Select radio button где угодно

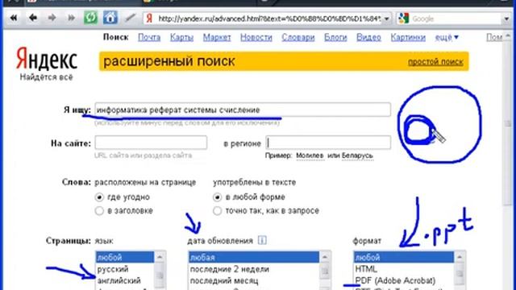[99, 197]
